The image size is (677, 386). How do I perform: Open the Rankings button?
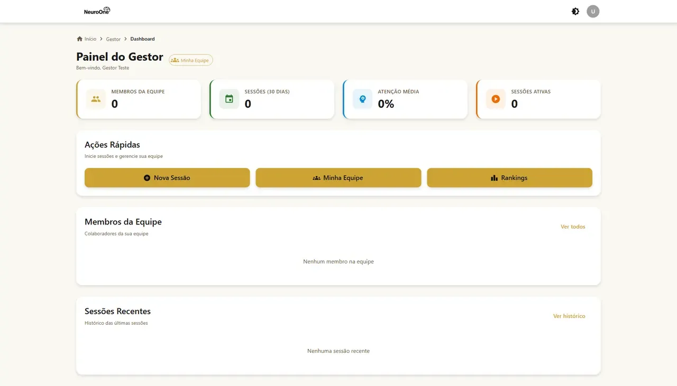(x=510, y=178)
